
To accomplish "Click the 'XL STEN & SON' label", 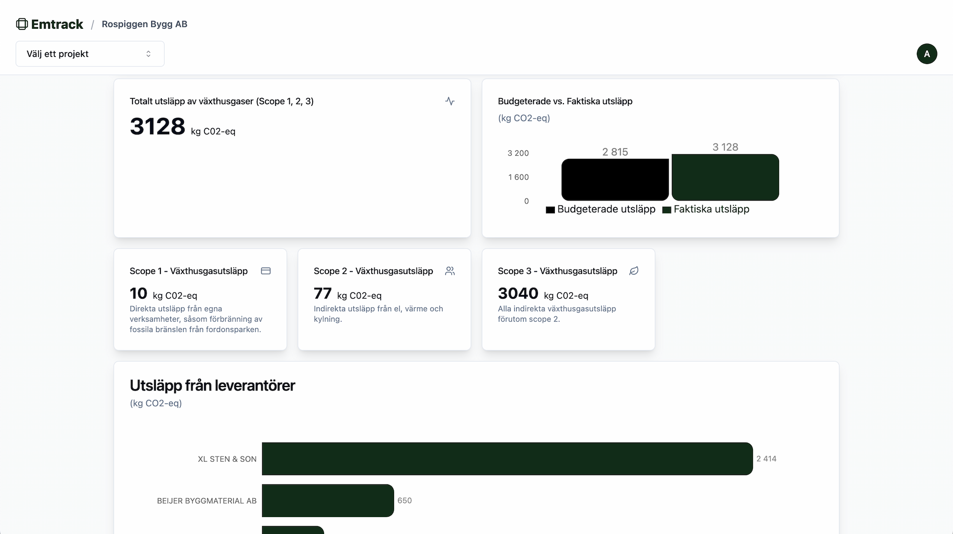I will click(x=227, y=459).
